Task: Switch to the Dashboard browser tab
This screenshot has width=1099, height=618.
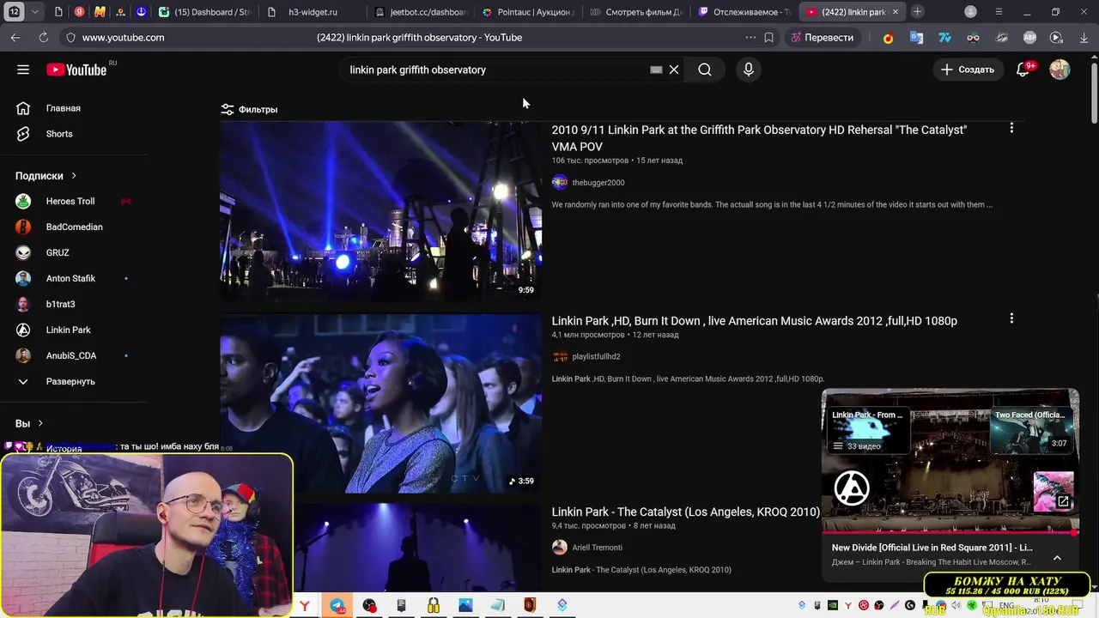Action: coord(206,12)
